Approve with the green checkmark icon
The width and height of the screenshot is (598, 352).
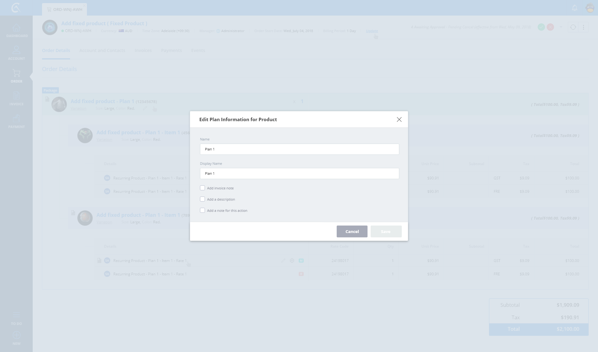tap(541, 27)
